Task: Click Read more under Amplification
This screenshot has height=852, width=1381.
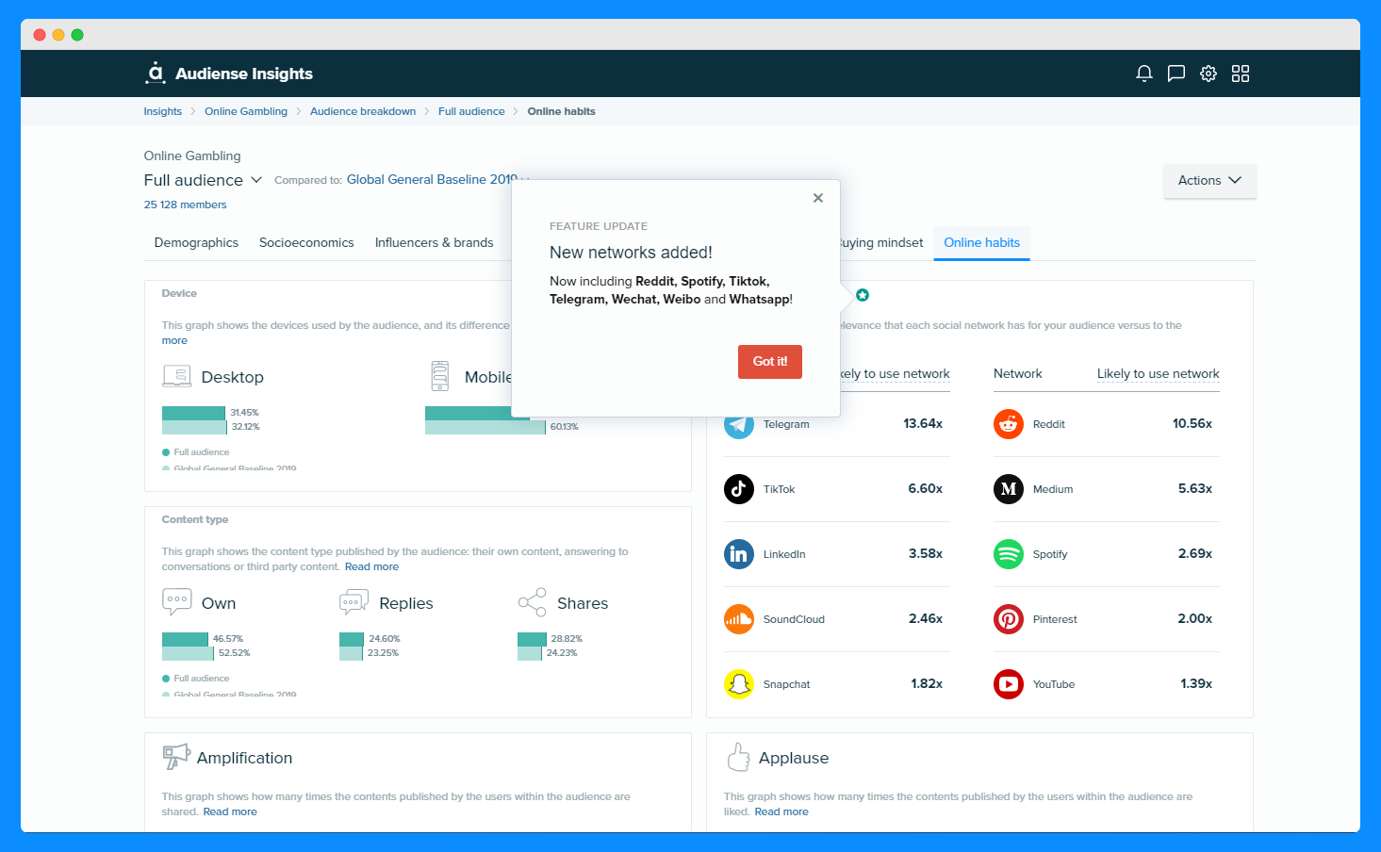Action: [x=230, y=811]
